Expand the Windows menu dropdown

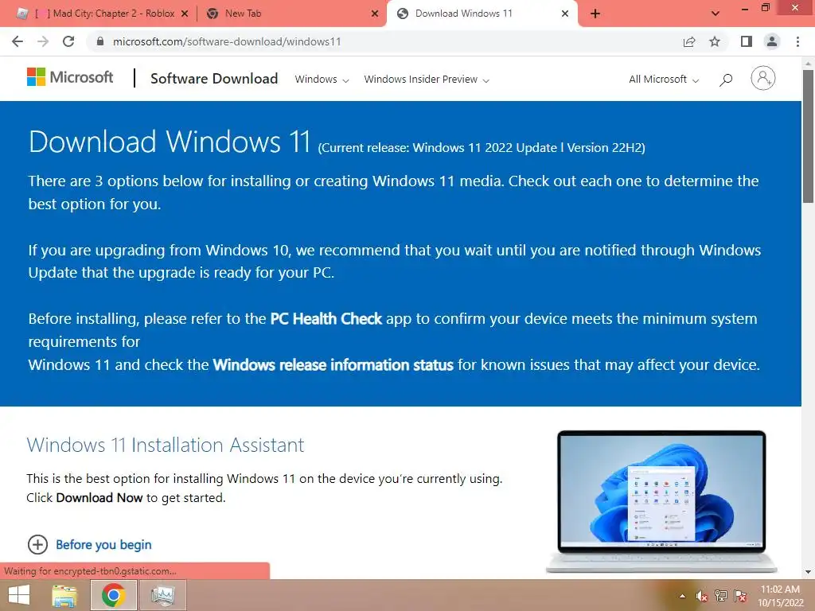coord(322,79)
